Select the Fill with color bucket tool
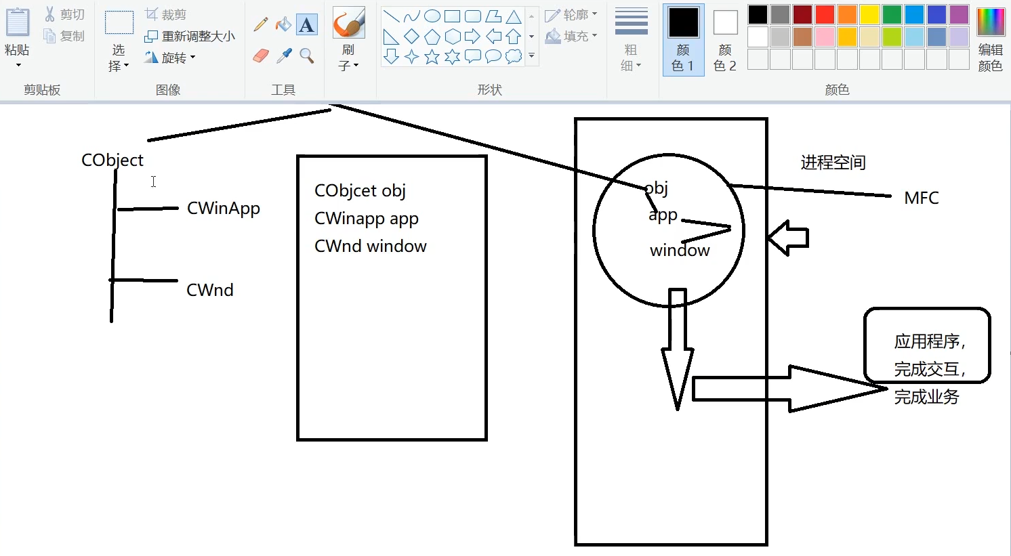Image resolution: width=1011 pixels, height=556 pixels. click(284, 25)
